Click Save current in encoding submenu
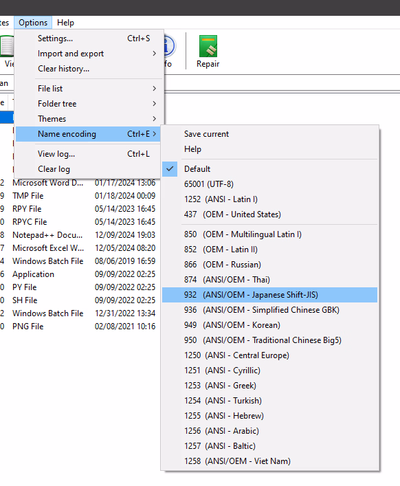The width and height of the screenshot is (400, 486). coord(269,134)
